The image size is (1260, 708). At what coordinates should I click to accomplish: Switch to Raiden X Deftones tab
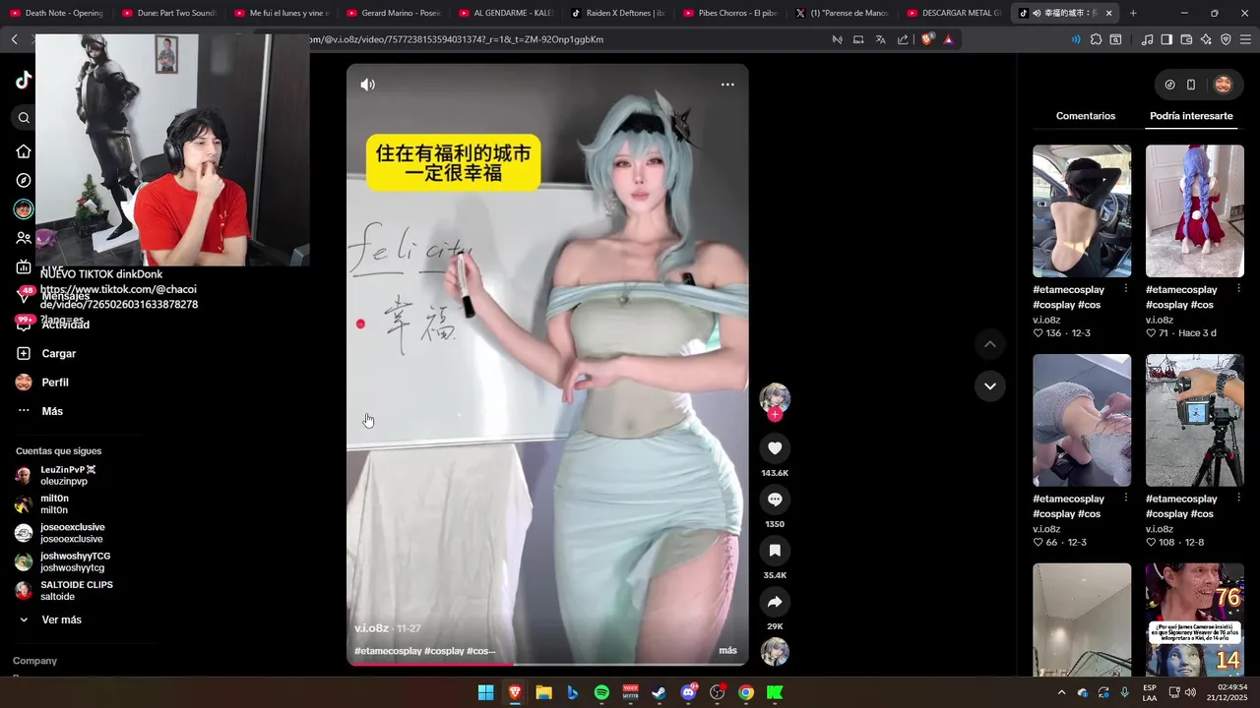point(618,13)
